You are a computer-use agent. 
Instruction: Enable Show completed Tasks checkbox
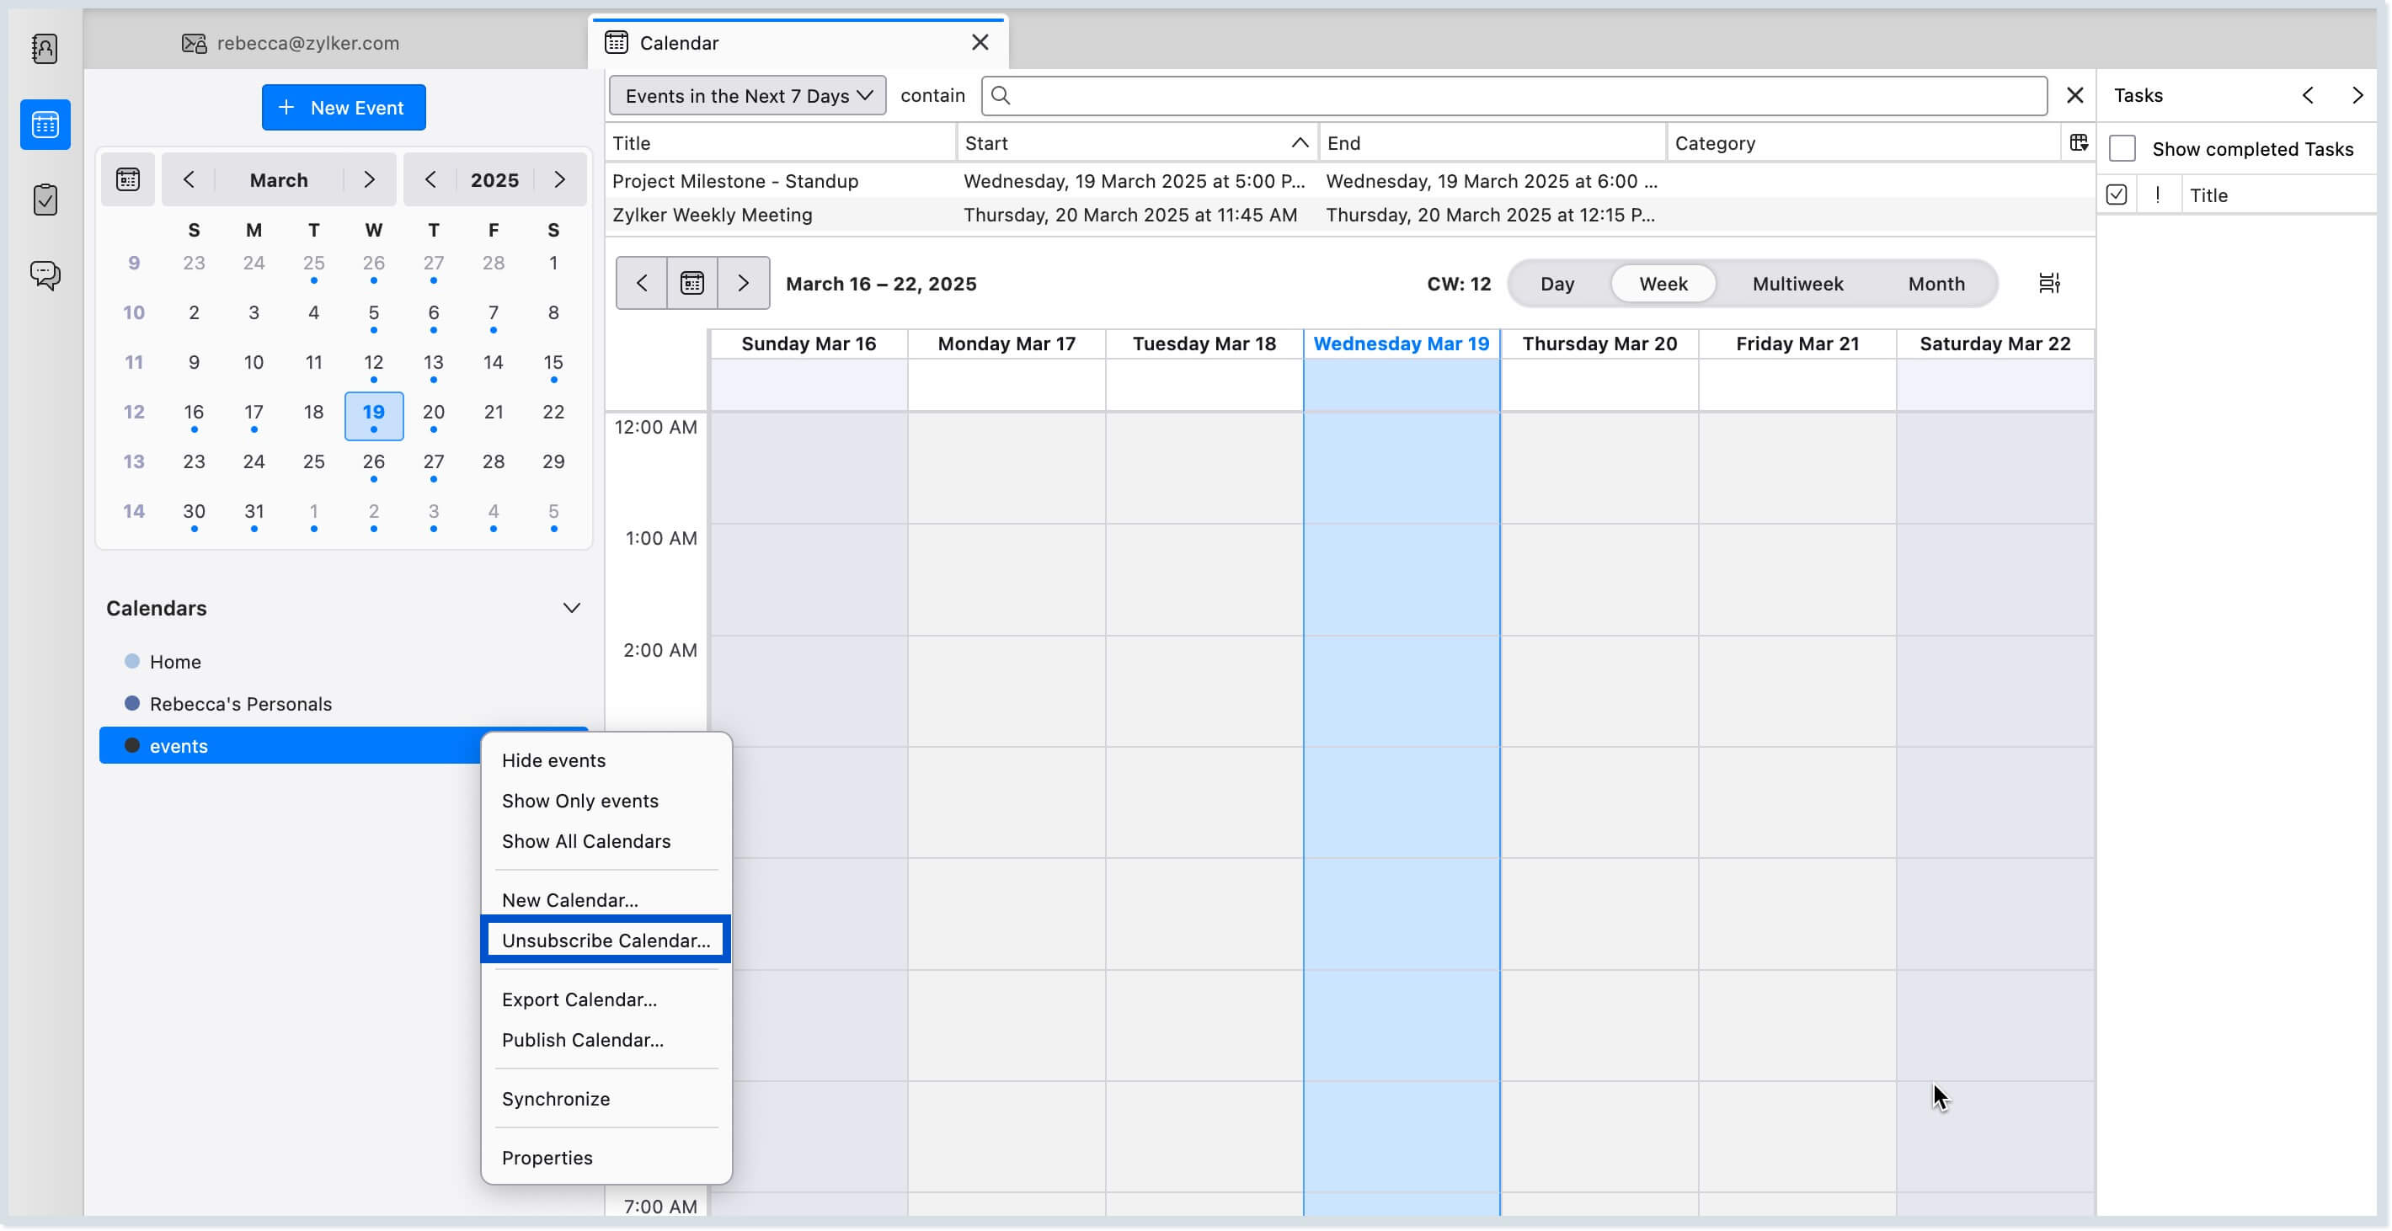2122,148
